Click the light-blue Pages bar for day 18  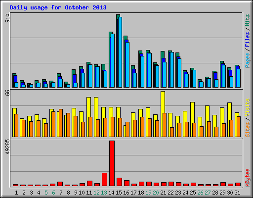click(142, 72)
